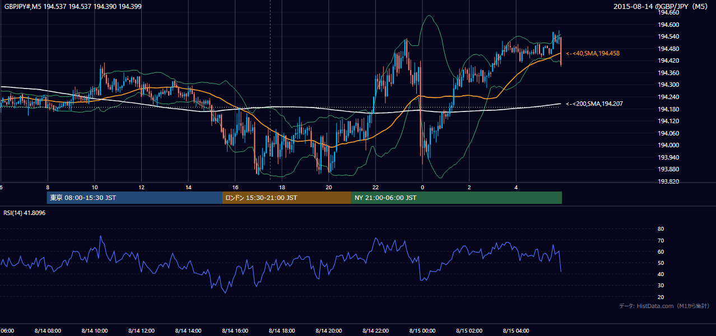Click hour marker 22 under the price chart
The width and height of the screenshot is (716, 336).
point(376,188)
